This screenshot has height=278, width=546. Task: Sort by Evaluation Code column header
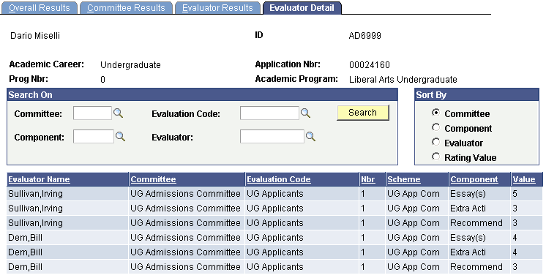point(279,179)
